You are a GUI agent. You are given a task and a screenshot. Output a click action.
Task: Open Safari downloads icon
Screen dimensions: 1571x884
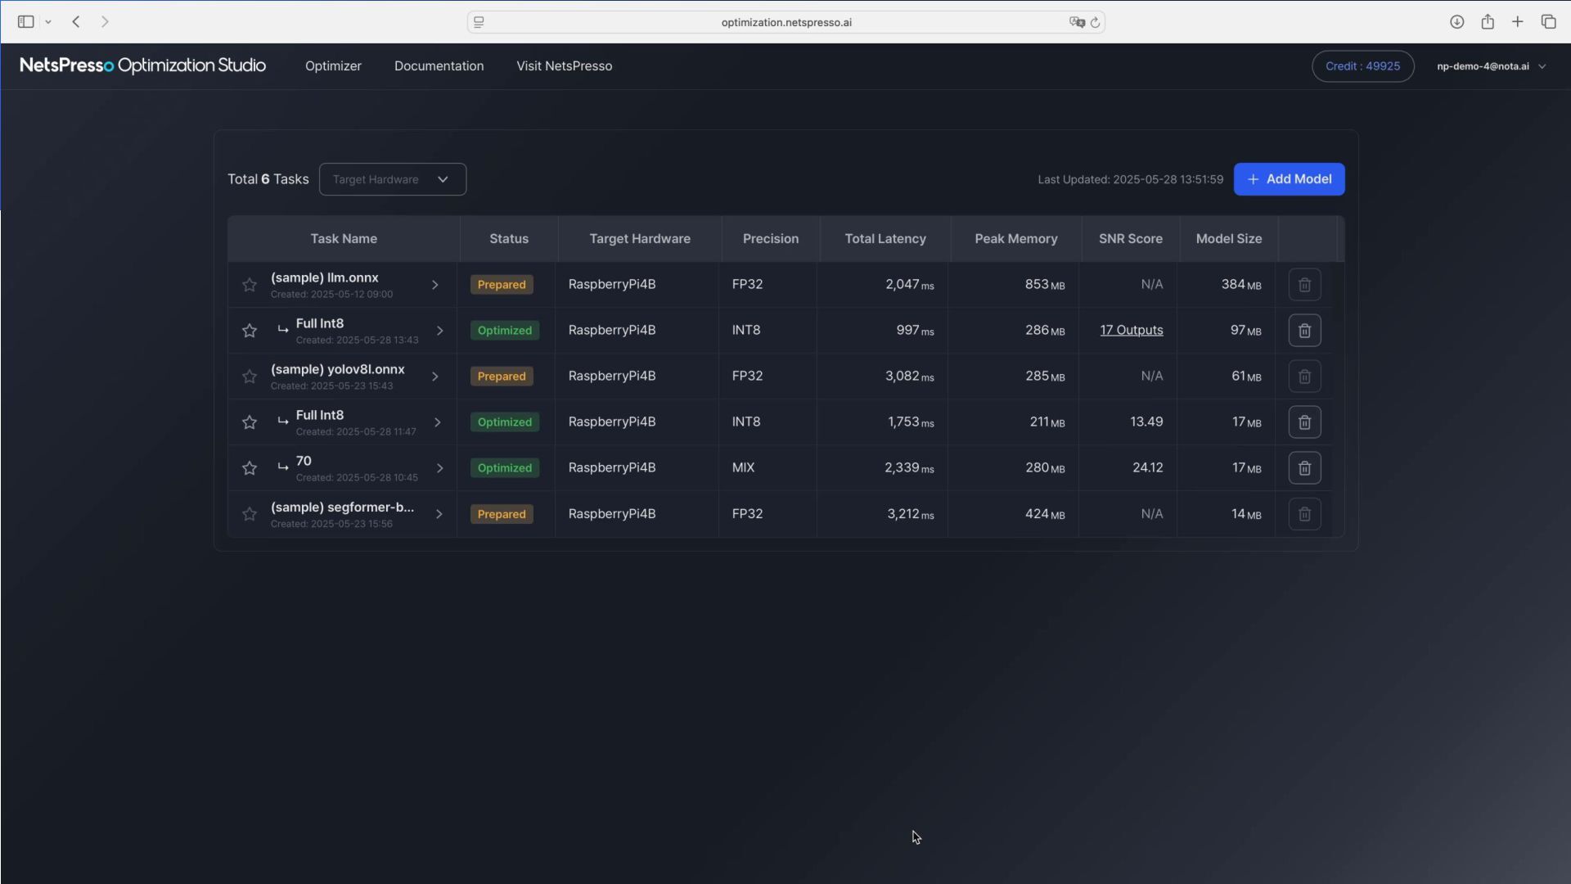tap(1456, 22)
